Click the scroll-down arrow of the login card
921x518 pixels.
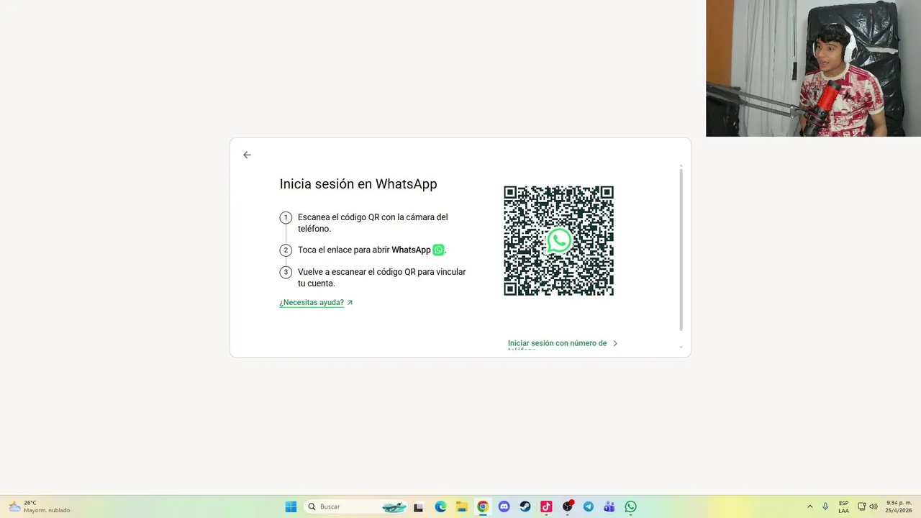pos(681,347)
